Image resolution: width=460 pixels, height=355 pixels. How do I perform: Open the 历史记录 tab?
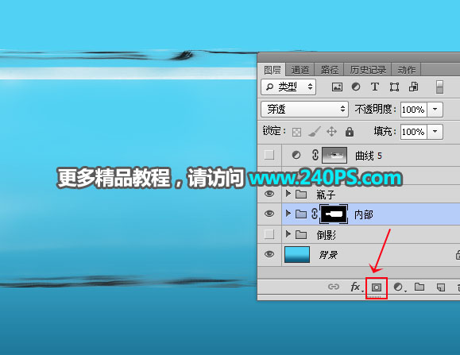click(x=368, y=70)
